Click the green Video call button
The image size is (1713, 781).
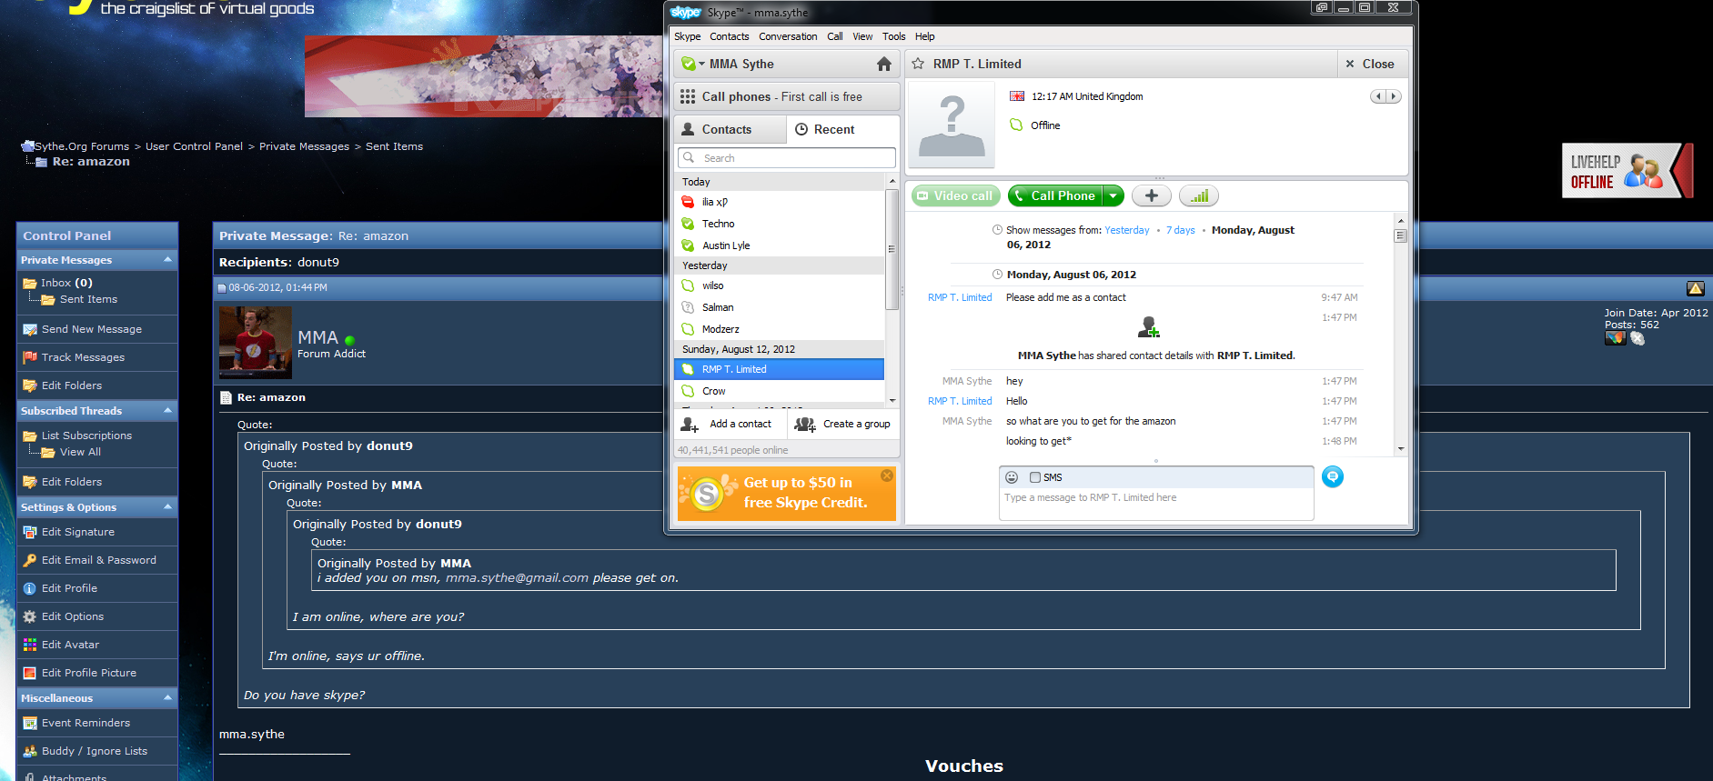pos(955,195)
